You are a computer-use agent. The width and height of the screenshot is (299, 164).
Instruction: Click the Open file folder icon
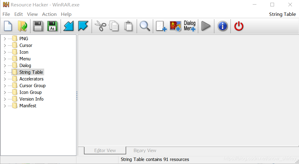point(23,26)
